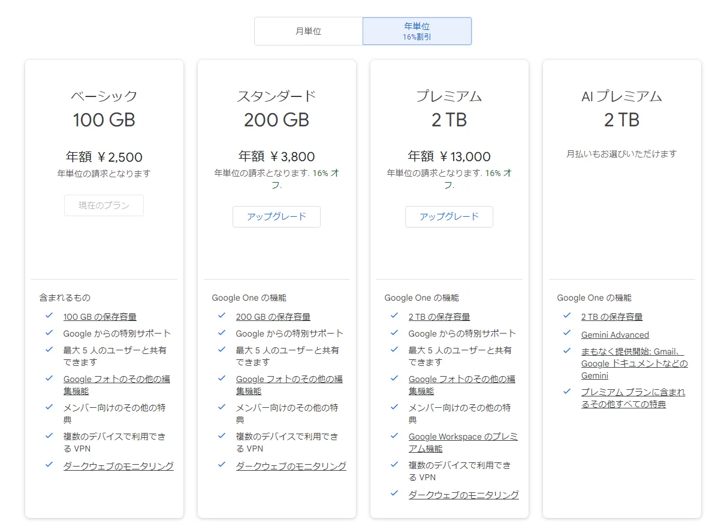Click checkmark beside スタンダード ダークウェブのモニタリング
The image size is (715, 524).
pyautogui.click(x=222, y=465)
